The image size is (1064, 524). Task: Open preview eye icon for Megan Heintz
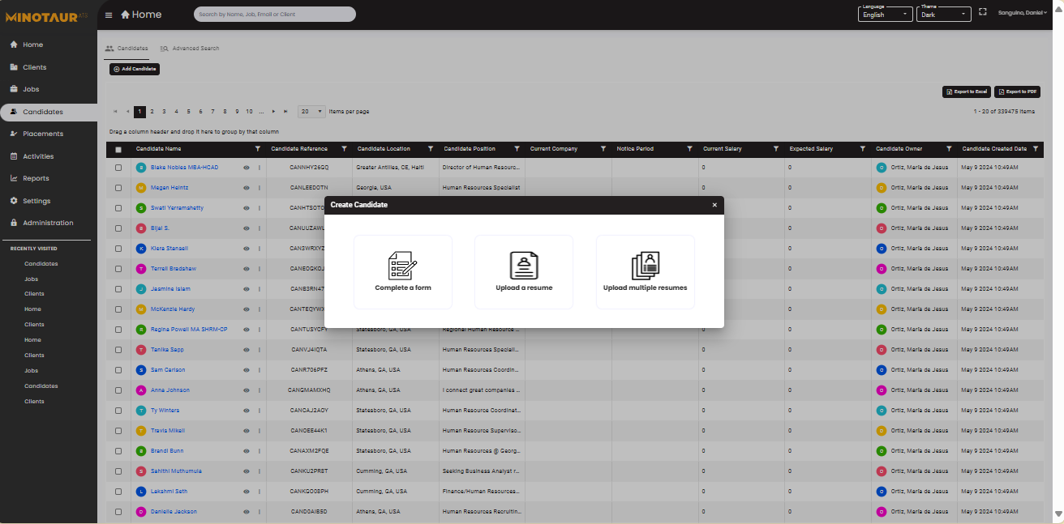(246, 187)
